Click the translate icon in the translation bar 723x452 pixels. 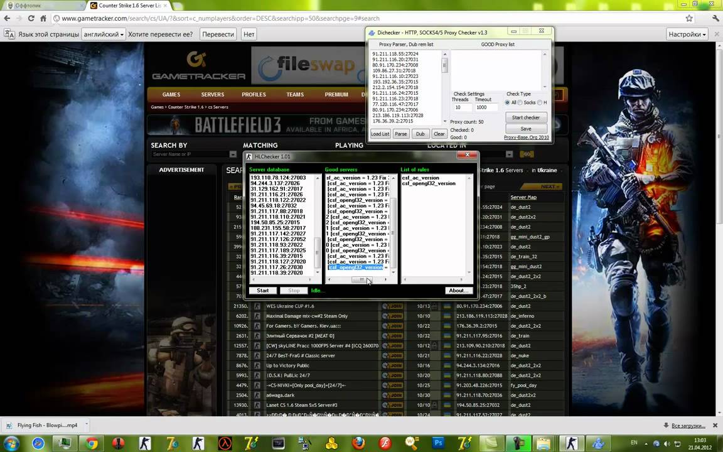pyautogui.click(x=9, y=34)
